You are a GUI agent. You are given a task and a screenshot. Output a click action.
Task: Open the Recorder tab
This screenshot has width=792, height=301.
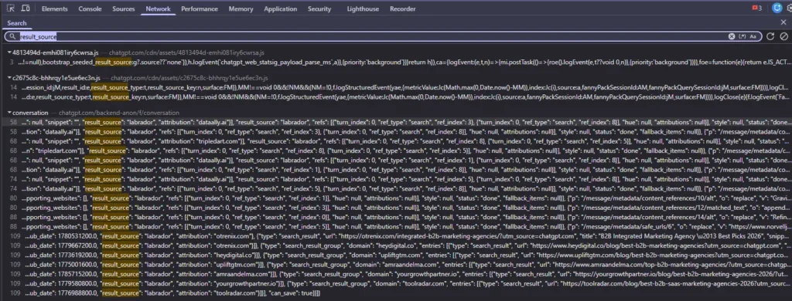click(x=402, y=8)
